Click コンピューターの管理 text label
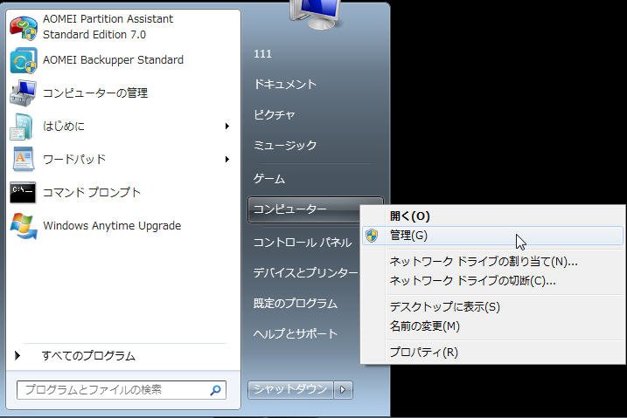 (95, 93)
